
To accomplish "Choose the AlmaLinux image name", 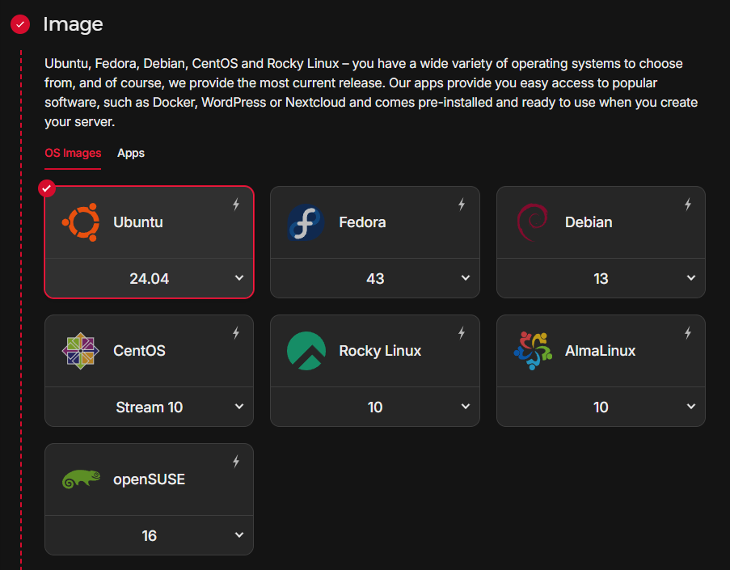I will click(600, 351).
